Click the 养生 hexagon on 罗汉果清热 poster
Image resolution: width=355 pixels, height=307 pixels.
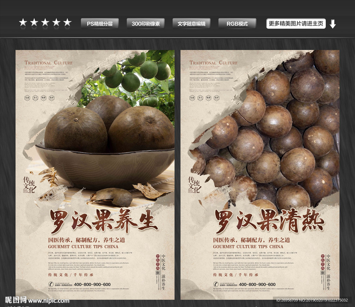coord(200,98)
